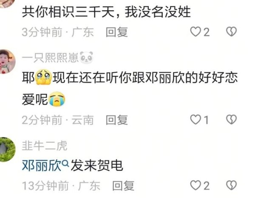Tap broken heart on 一只熙熙崽's comment
Screen dimensions: 255x198
(x=232, y=120)
